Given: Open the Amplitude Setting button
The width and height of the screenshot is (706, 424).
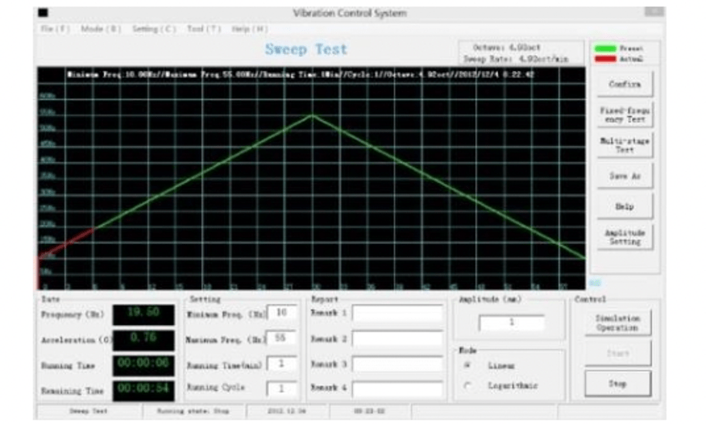Looking at the screenshot, I should (625, 237).
